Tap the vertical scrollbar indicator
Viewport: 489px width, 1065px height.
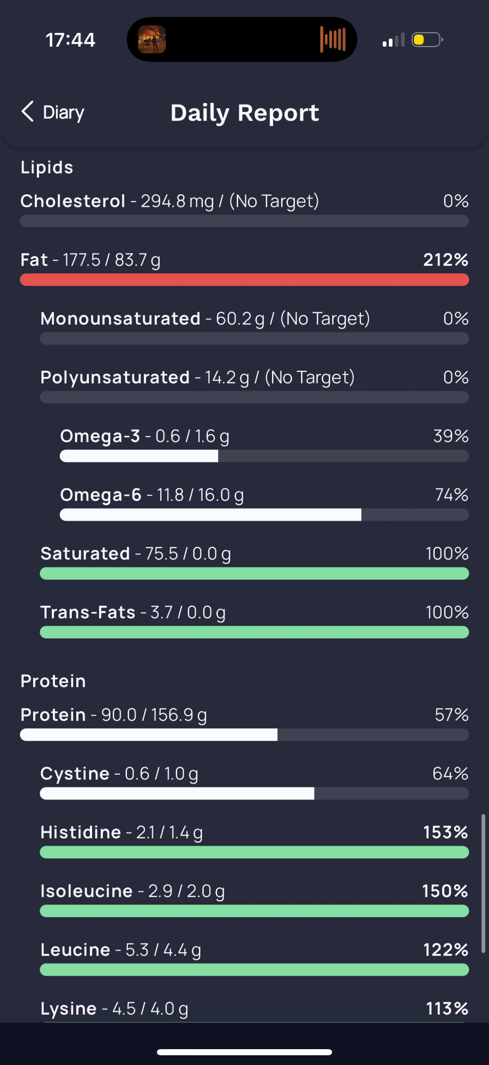[483, 884]
